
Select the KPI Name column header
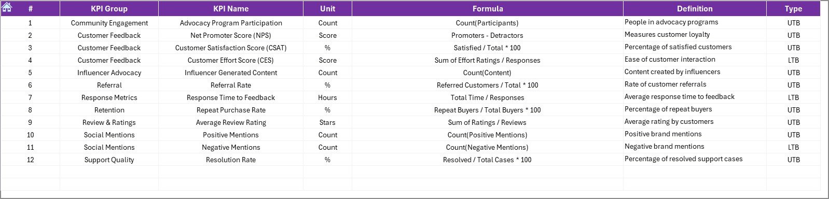pos(231,8)
